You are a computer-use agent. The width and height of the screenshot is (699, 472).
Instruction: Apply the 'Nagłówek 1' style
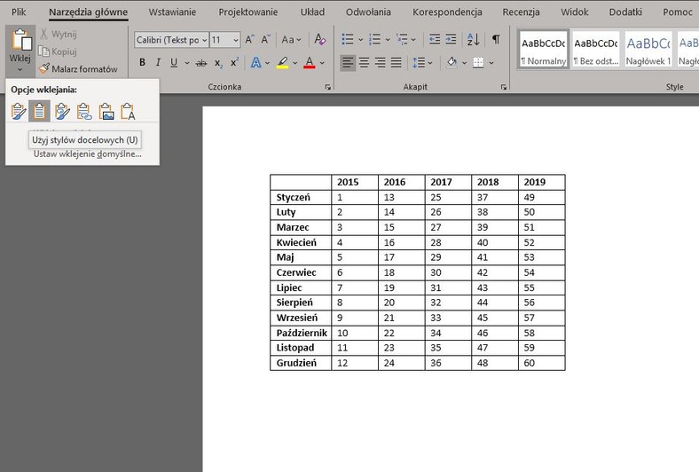point(649,51)
